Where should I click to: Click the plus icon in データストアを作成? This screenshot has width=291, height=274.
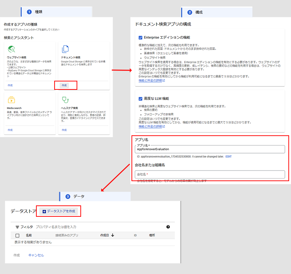pyautogui.click(x=44, y=211)
